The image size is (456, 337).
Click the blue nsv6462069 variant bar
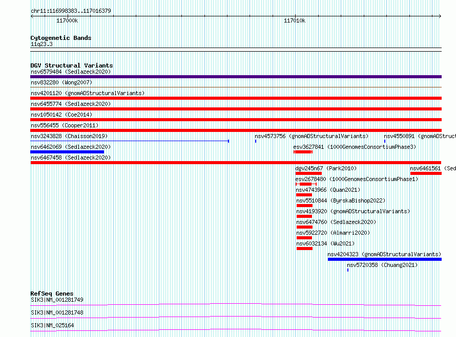(67, 152)
